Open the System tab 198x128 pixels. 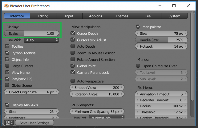tap(174, 16)
